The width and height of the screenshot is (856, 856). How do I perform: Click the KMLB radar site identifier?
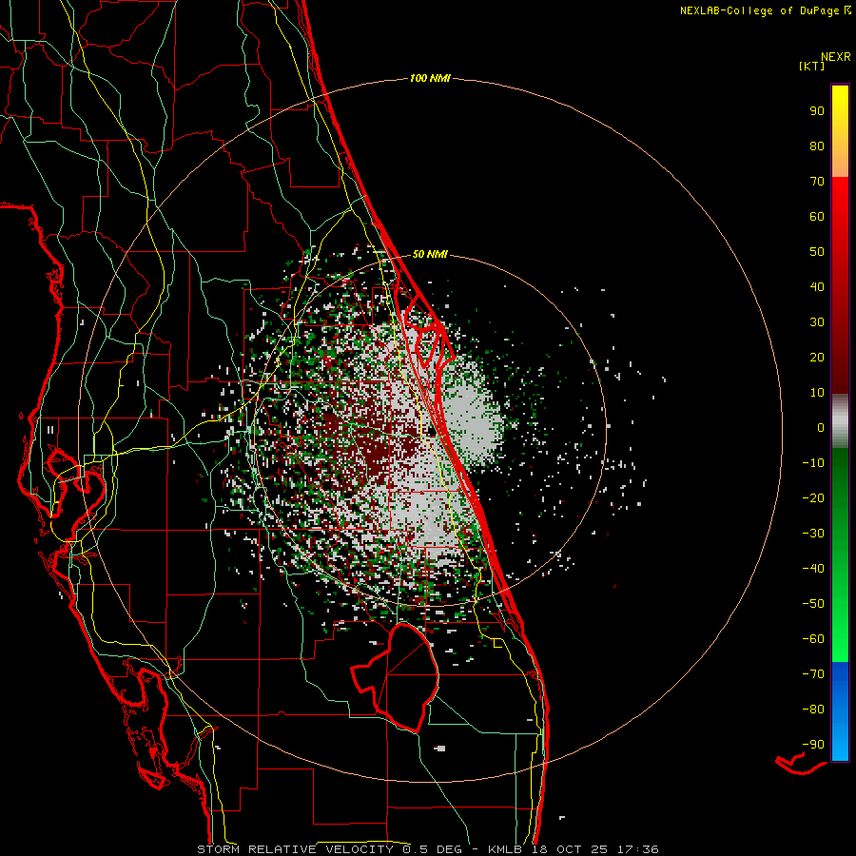coord(505,849)
